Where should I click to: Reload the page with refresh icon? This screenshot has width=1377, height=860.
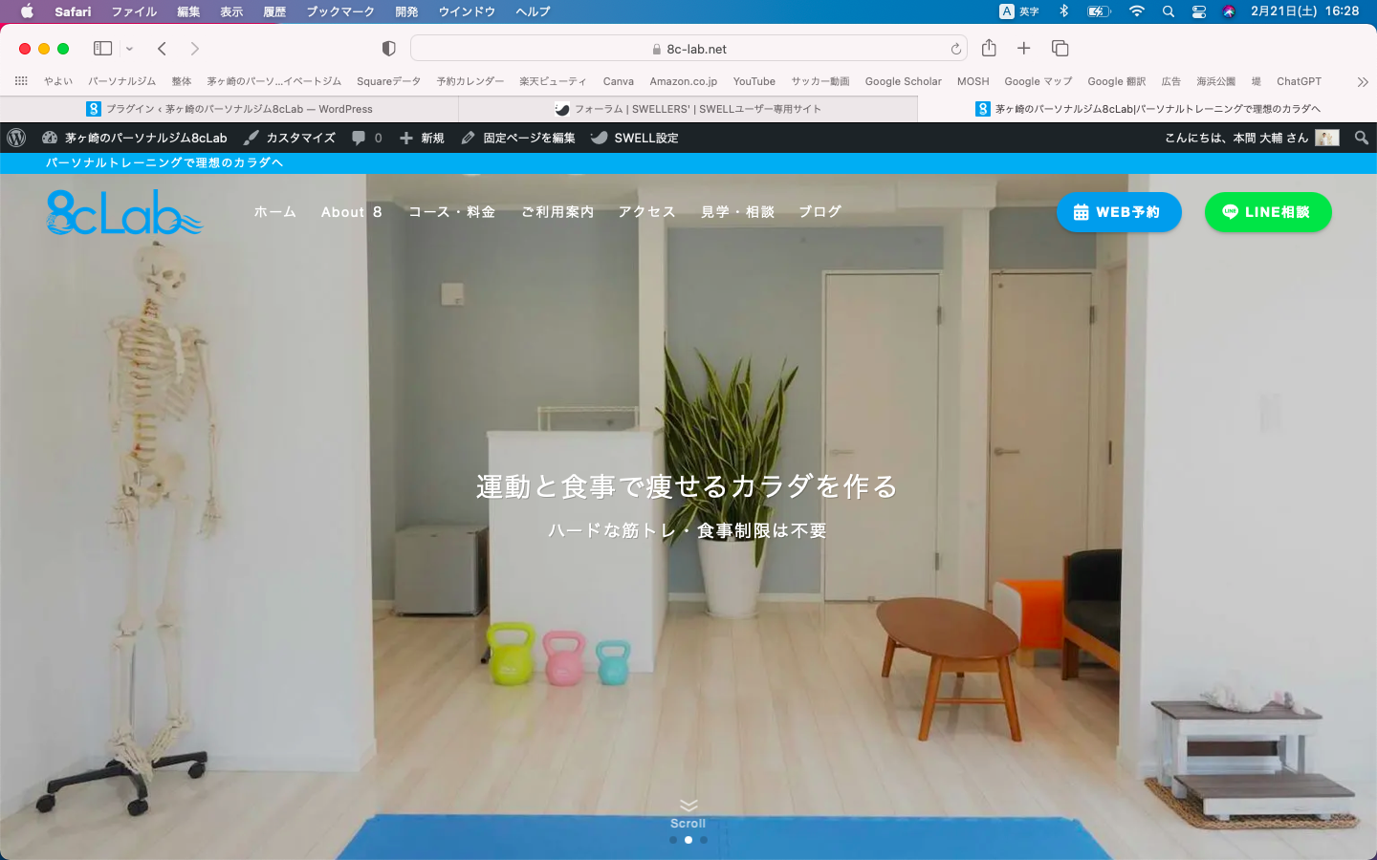pos(955,49)
